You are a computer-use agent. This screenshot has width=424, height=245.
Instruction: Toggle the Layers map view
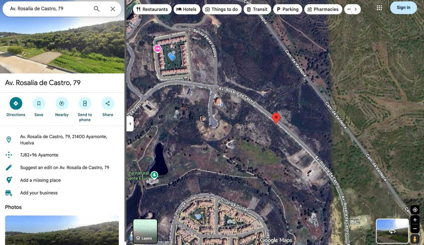[x=145, y=231]
